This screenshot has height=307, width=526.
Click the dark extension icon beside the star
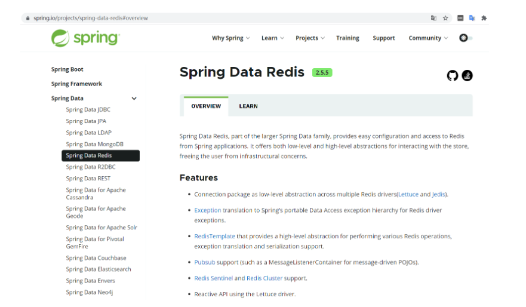point(460,18)
